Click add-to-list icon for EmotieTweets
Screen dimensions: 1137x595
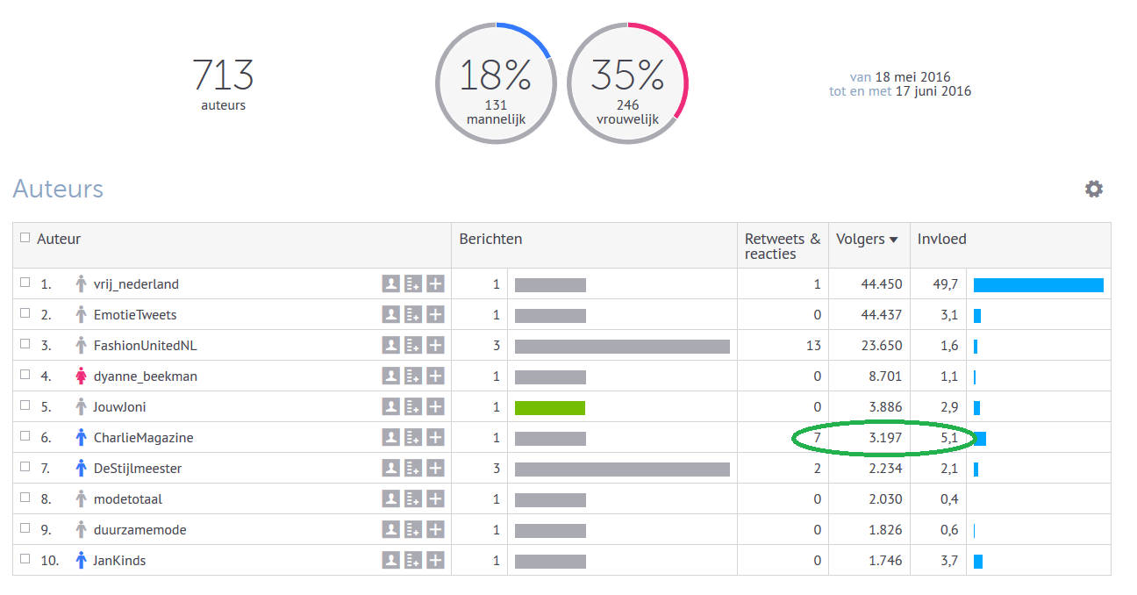click(x=413, y=314)
